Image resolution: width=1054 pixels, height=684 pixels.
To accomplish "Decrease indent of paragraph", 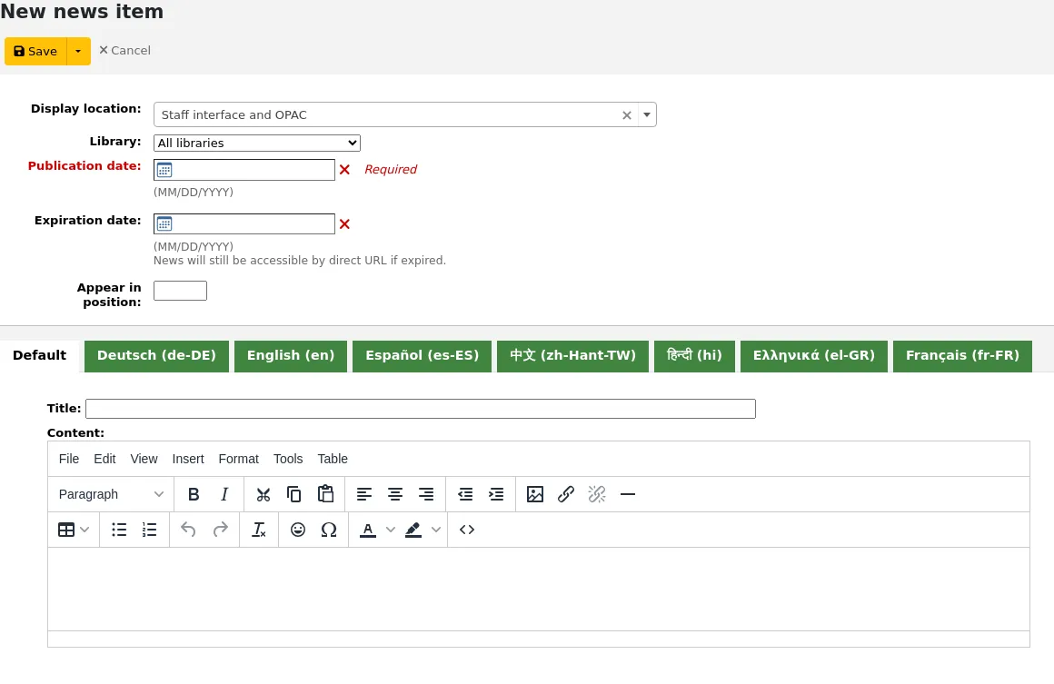I will 465,494.
